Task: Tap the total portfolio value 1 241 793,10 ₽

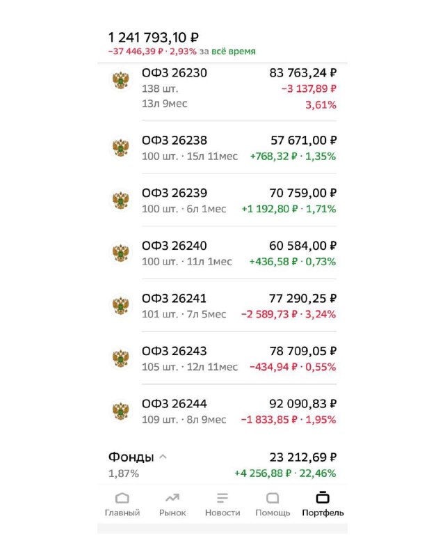Action: (x=154, y=38)
